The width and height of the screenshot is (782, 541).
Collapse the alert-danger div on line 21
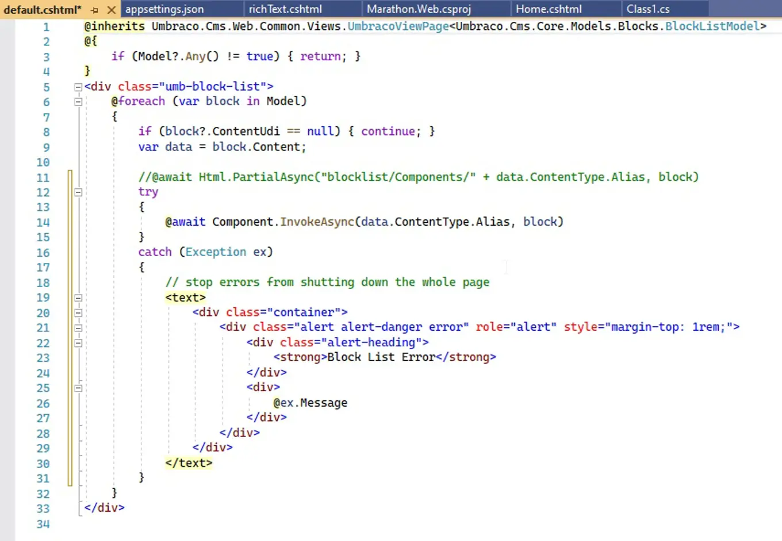tap(78, 328)
